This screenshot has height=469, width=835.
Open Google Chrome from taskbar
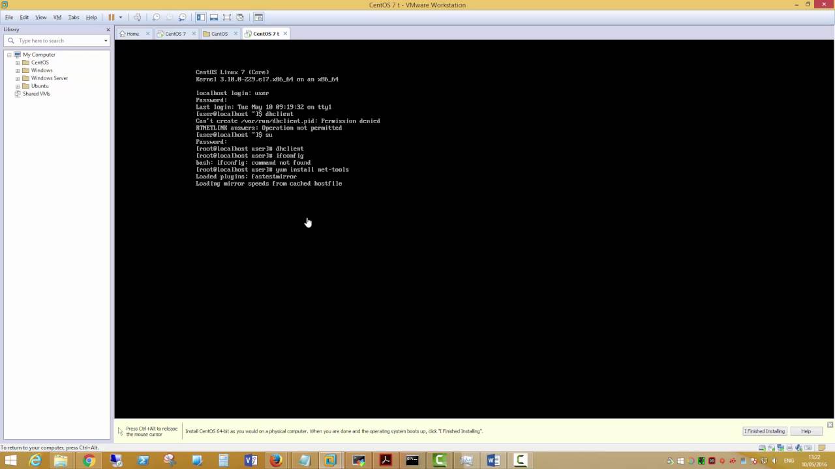pos(89,461)
